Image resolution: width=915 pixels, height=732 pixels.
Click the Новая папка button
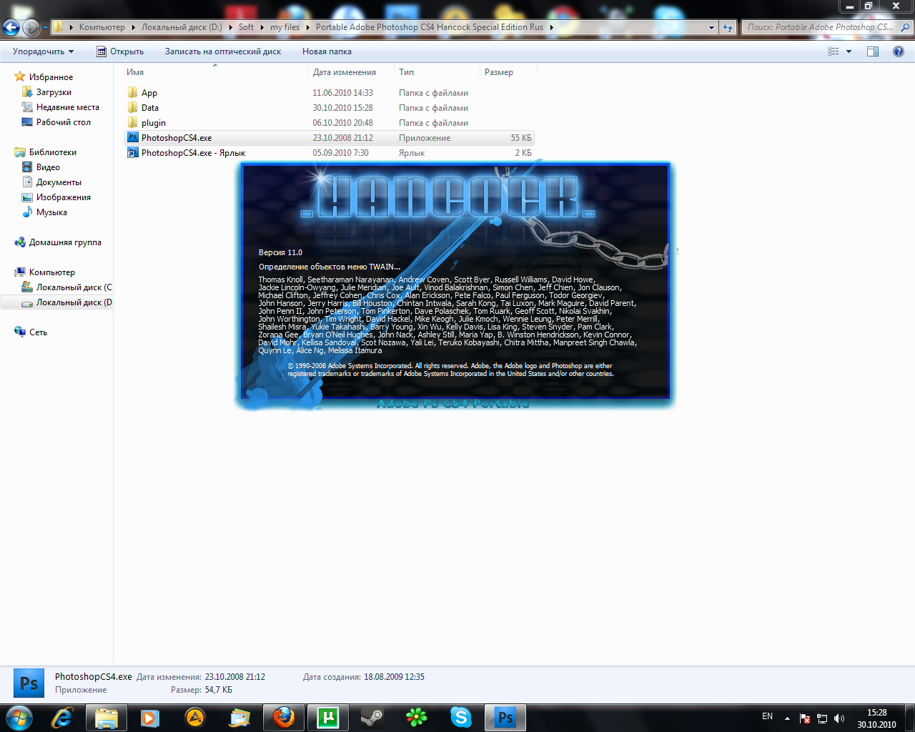(x=327, y=51)
